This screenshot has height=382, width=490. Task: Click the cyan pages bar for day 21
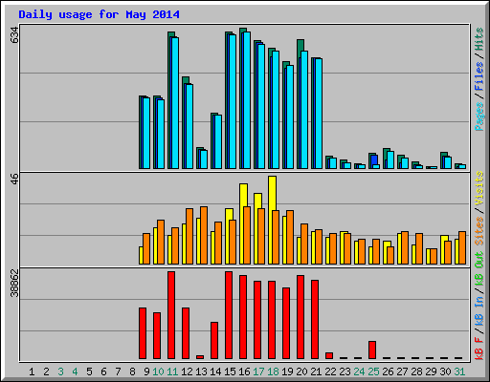click(319, 114)
